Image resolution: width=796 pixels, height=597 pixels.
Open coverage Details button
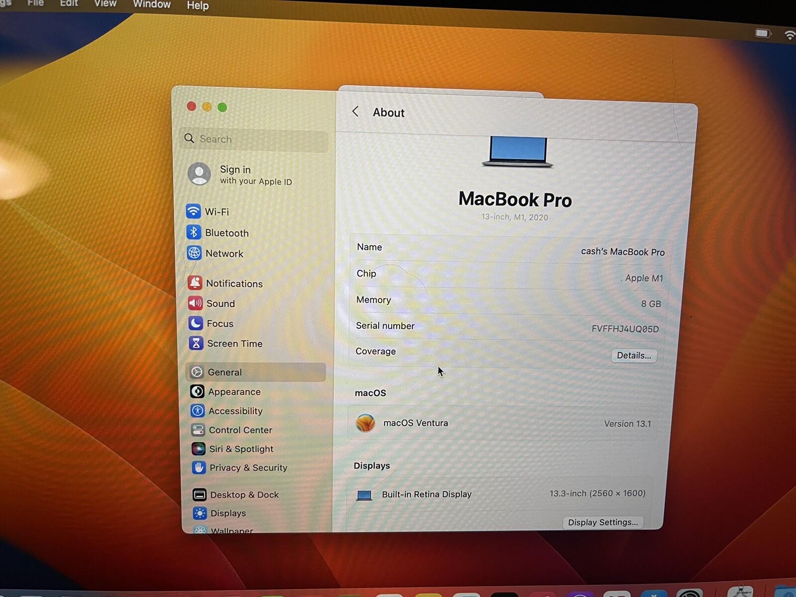(634, 355)
